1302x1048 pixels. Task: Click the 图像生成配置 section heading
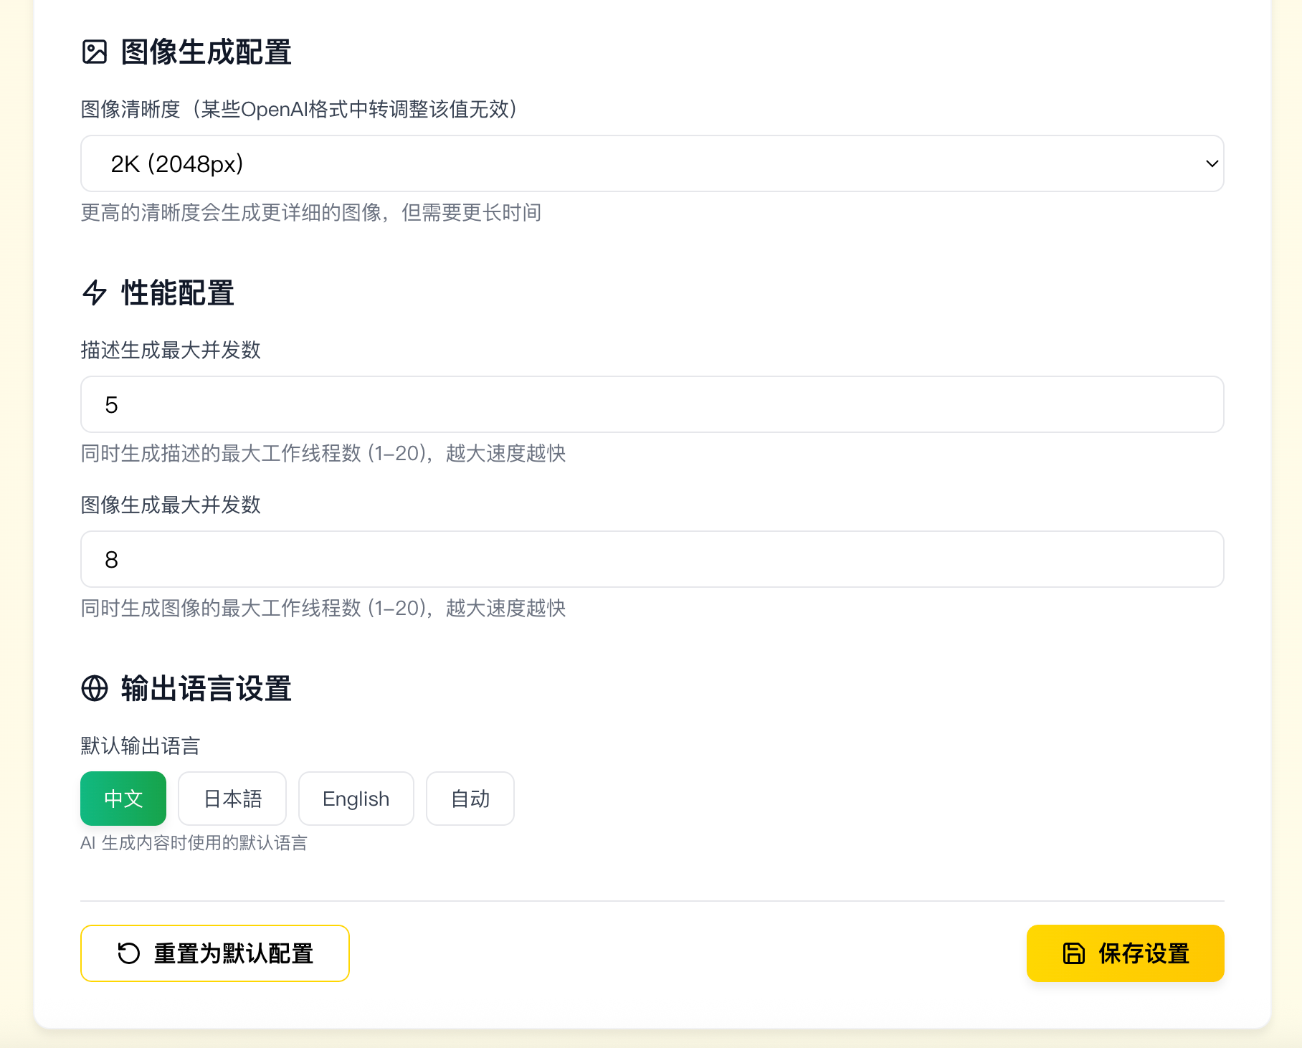click(x=206, y=52)
